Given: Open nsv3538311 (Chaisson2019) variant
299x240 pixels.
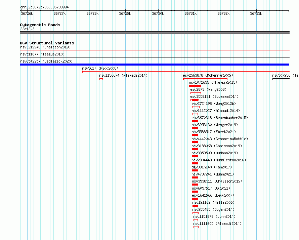Looking at the screenshot, I should pyautogui.click(x=217, y=181).
